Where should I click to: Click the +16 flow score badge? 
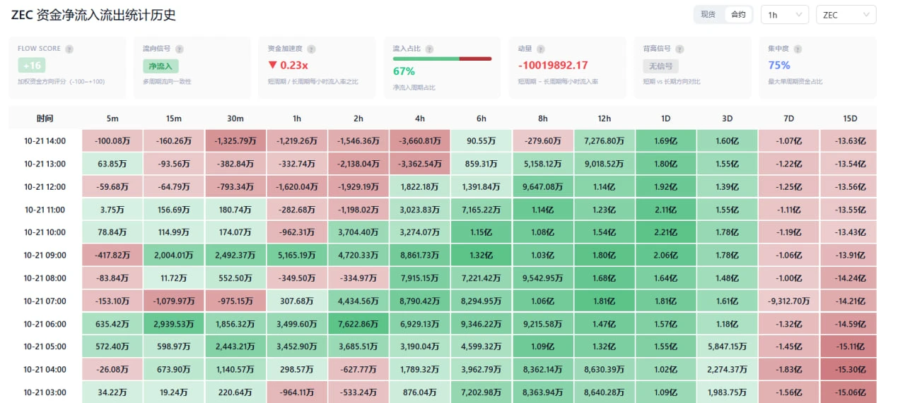(32, 66)
